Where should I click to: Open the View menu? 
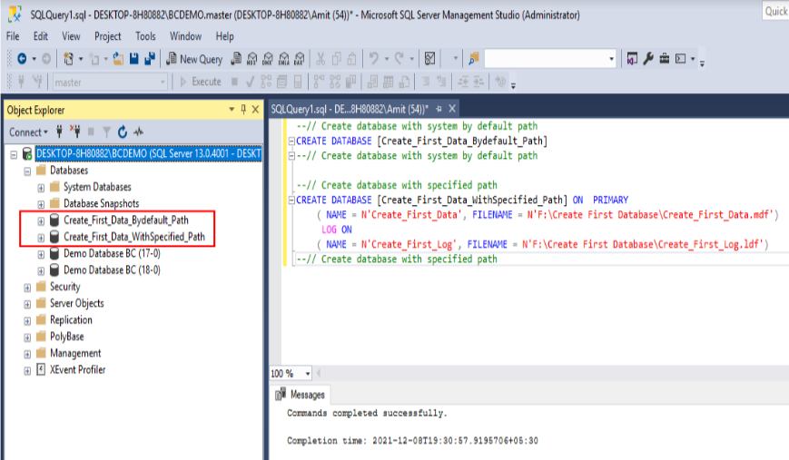(71, 36)
